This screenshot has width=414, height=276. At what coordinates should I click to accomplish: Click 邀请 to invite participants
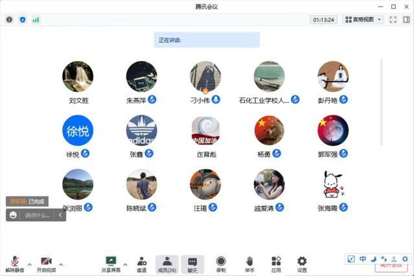coord(141,263)
